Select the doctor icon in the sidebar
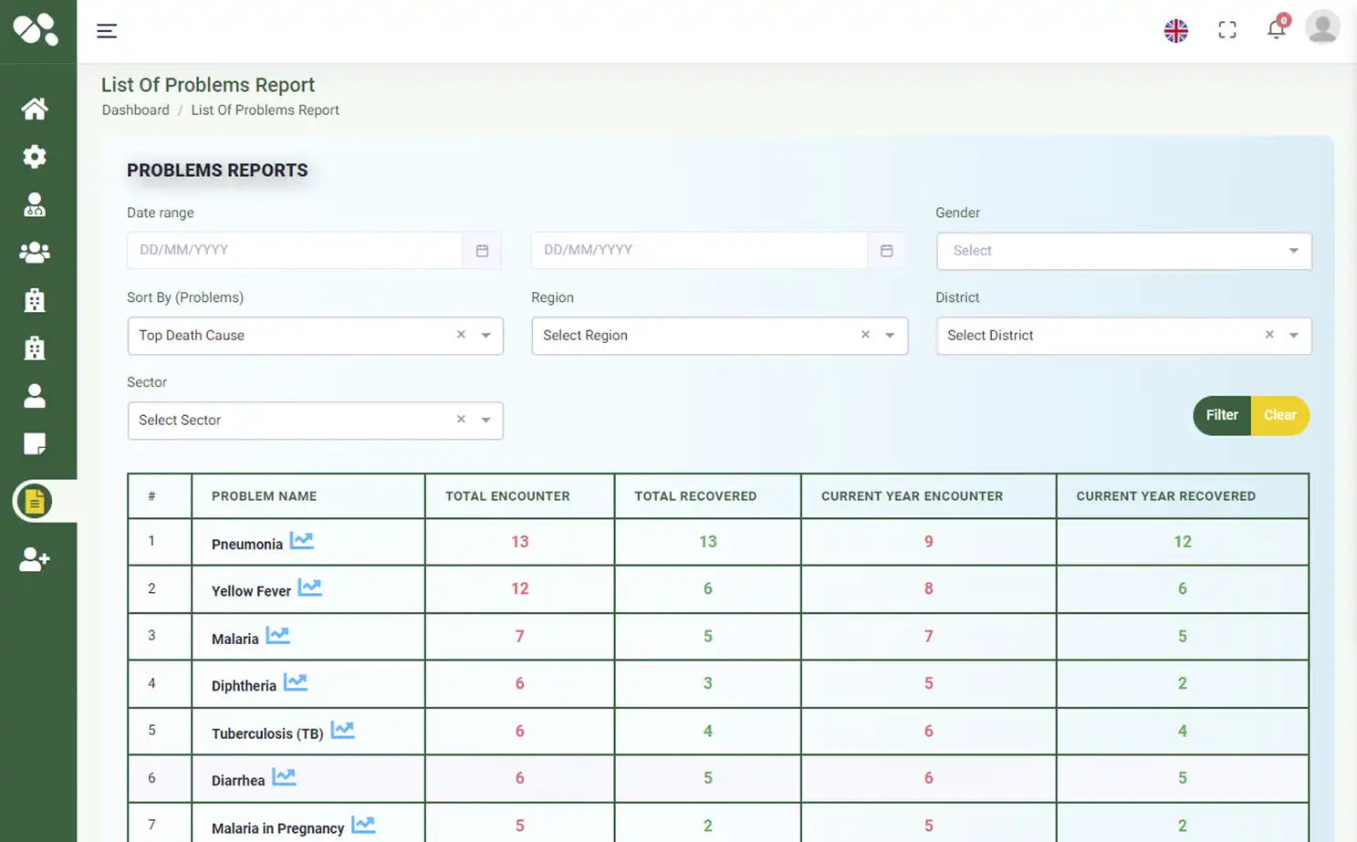 (x=34, y=204)
